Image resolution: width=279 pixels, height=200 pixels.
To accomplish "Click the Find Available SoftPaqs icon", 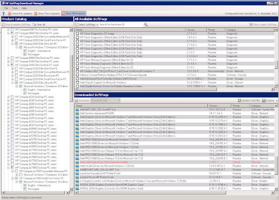I will (3, 24).
